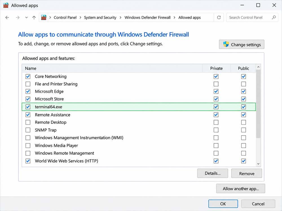282x211 pixels.
Task: Minimize the Allowed apps window
Action: click(242, 5)
